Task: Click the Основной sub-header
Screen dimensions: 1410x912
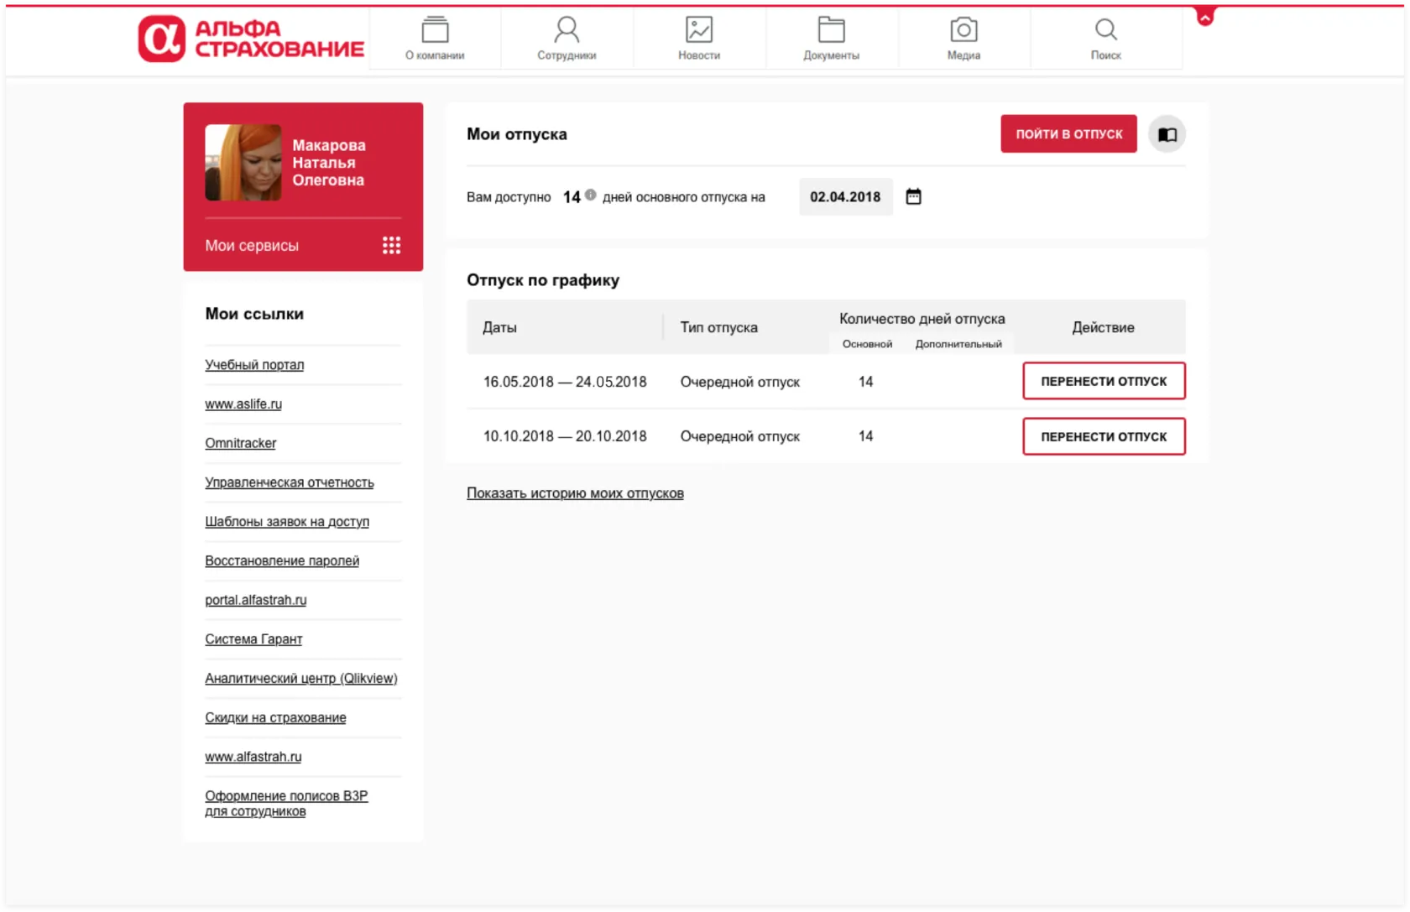Action: [x=867, y=344]
